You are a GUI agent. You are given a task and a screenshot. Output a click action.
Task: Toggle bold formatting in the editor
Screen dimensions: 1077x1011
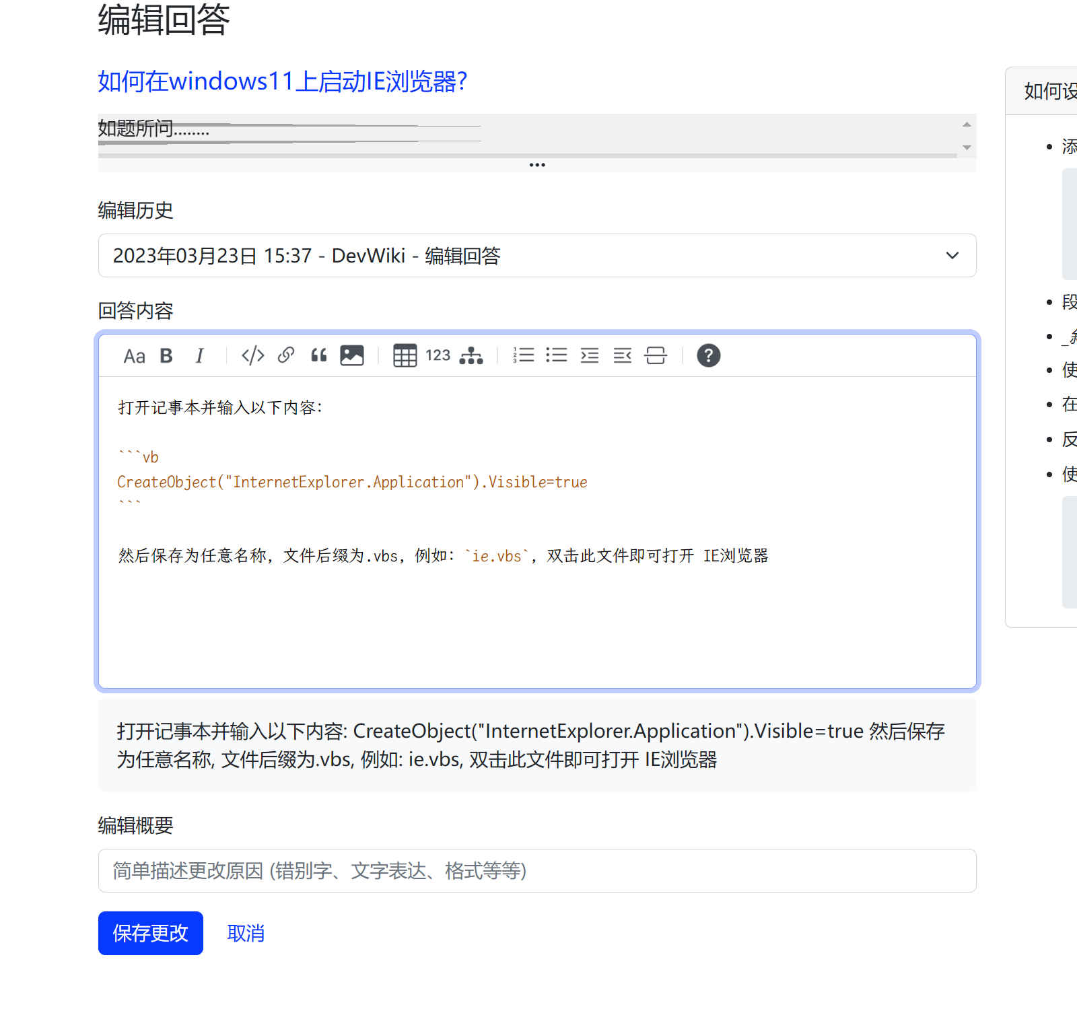click(x=166, y=355)
